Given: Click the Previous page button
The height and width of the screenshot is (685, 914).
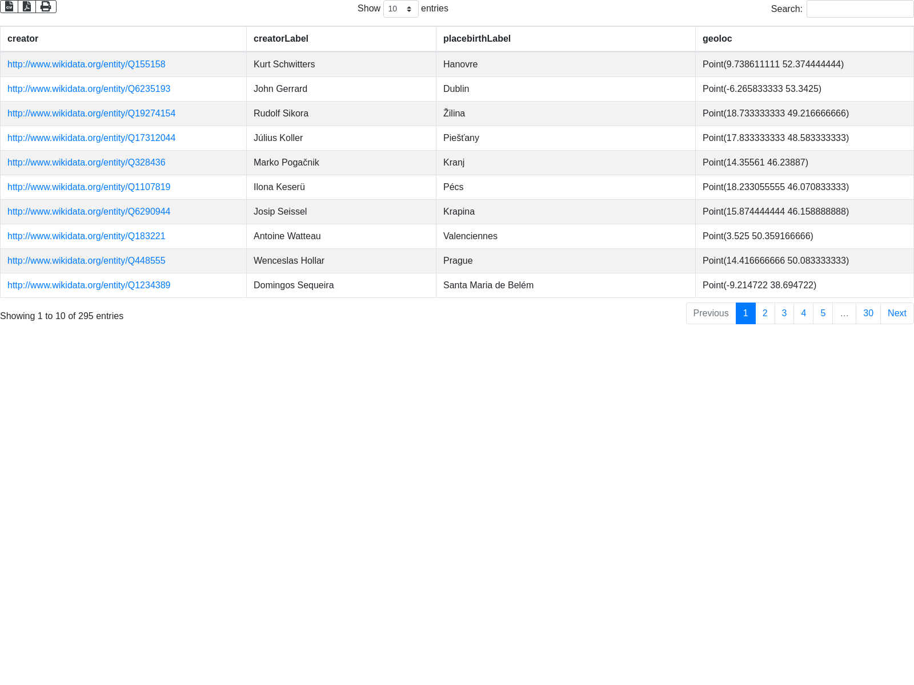Looking at the screenshot, I should pos(711,313).
